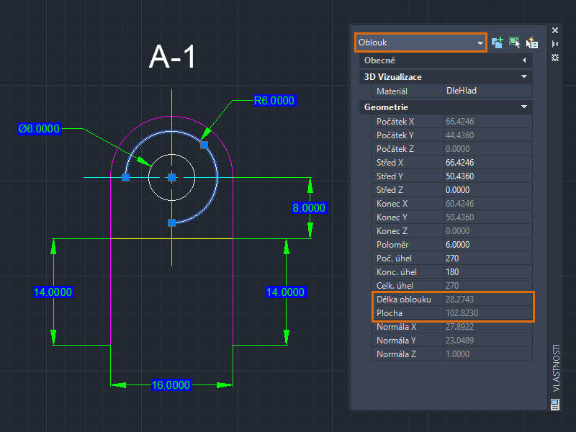Click the Konec Z property row
576x432 pixels.
pyautogui.click(x=452, y=230)
